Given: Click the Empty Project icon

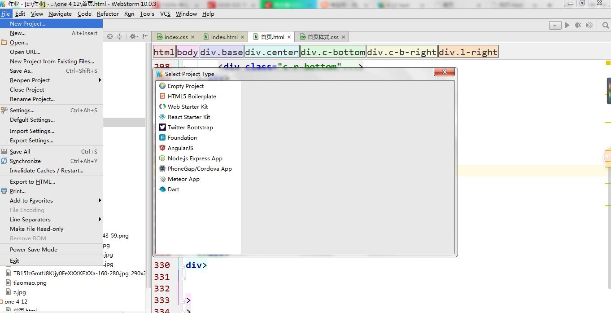Looking at the screenshot, I should 162,86.
